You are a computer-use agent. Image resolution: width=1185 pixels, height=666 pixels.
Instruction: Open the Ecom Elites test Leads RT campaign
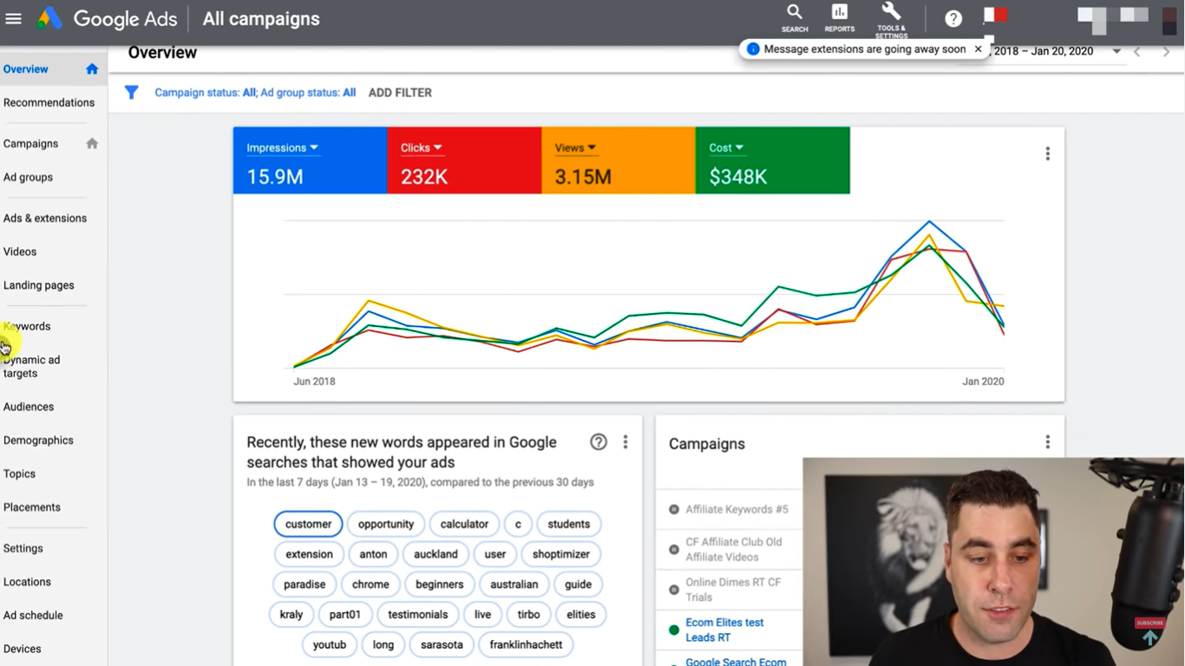tap(724, 630)
